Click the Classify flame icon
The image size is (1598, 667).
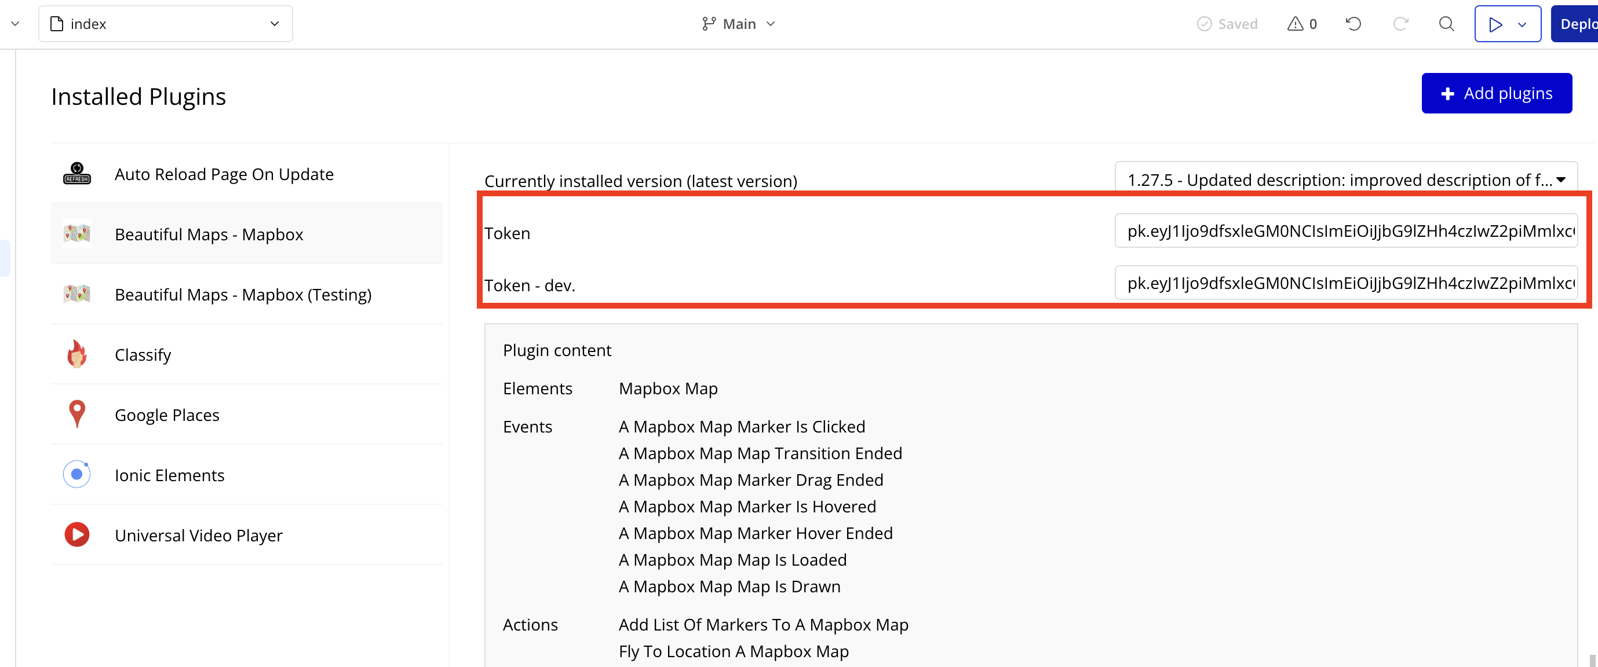pos(77,354)
